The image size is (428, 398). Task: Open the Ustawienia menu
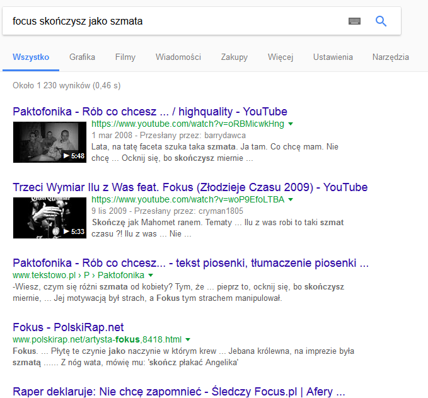(333, 57)
